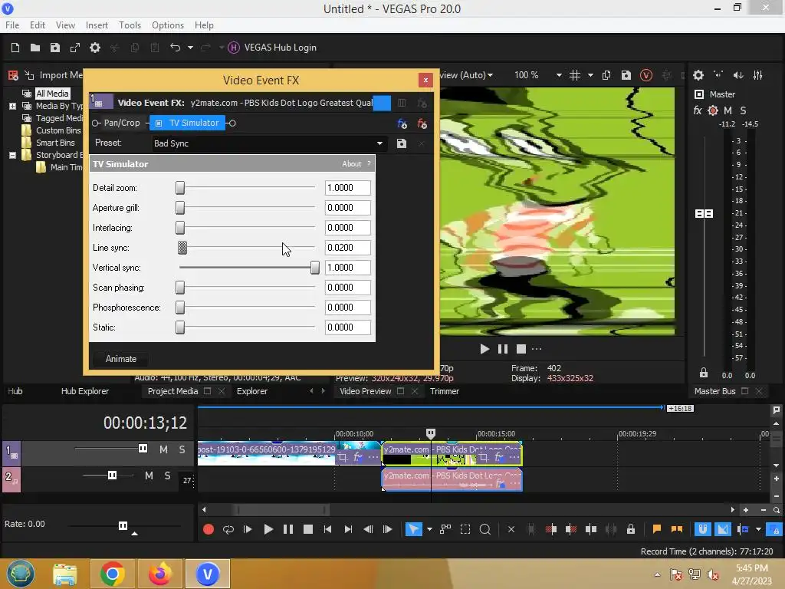Mute video track 1 with M
This screenshot has width=785, height=589.
pyautogui.click(x=164, y=449)
